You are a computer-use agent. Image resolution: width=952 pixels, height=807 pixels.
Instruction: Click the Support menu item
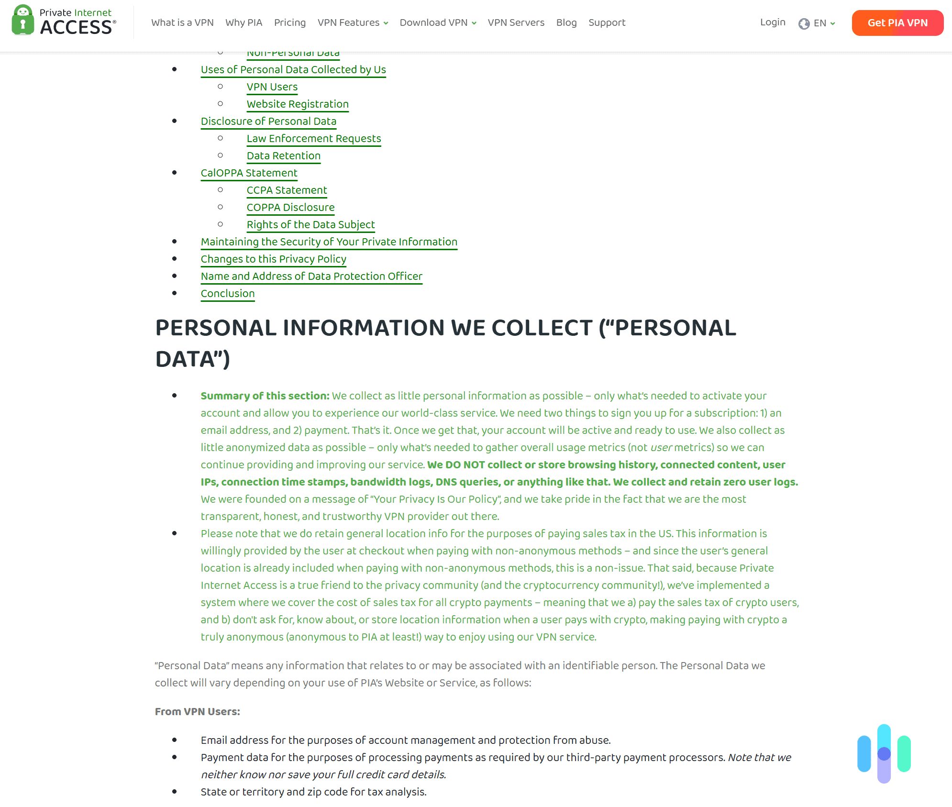pyautogui.click(x=607, y=22)
